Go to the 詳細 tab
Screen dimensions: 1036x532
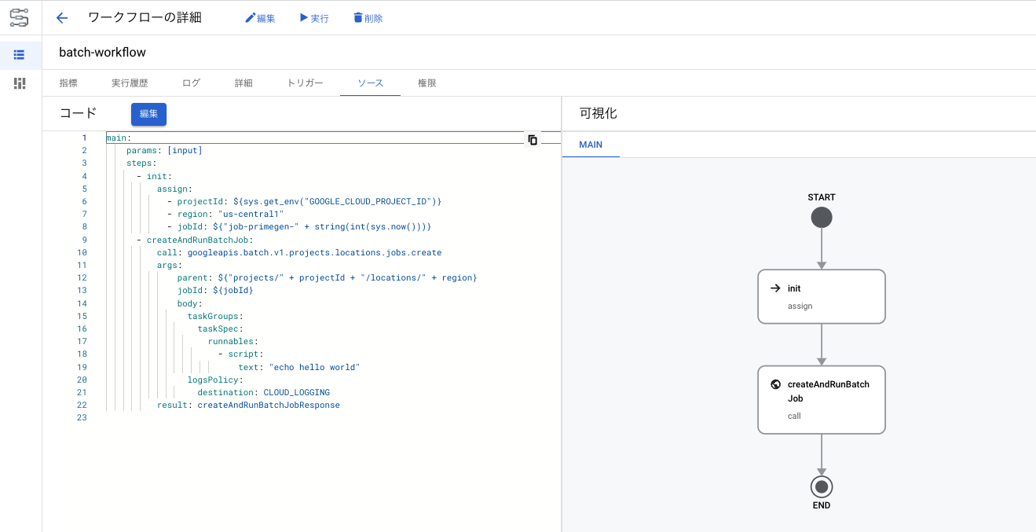click(243, 83)
